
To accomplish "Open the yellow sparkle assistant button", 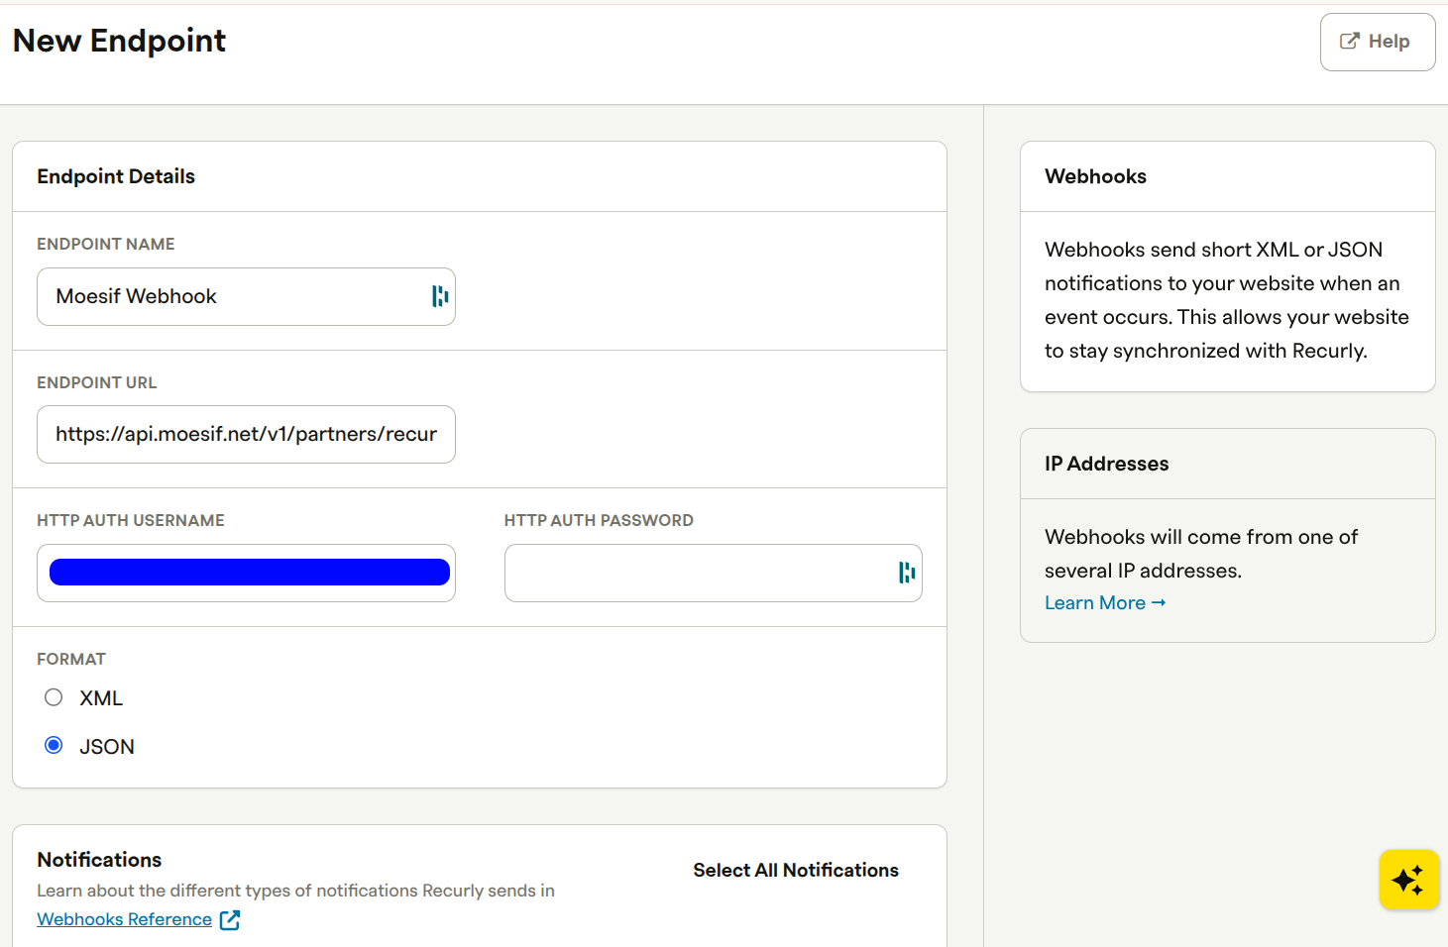I will pyautogui.click(x=1408, y=880).
